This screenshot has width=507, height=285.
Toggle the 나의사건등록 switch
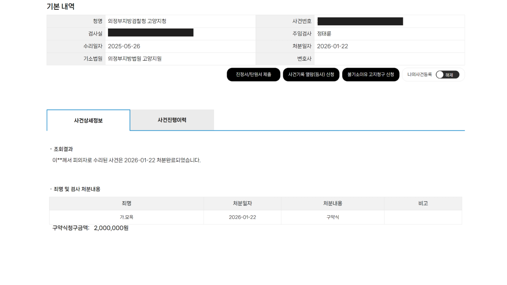pyautogui.click(x=447, y=75)
